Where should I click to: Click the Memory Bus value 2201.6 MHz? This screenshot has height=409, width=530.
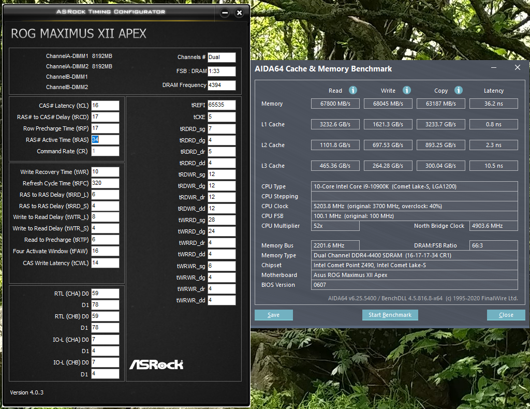335,245
